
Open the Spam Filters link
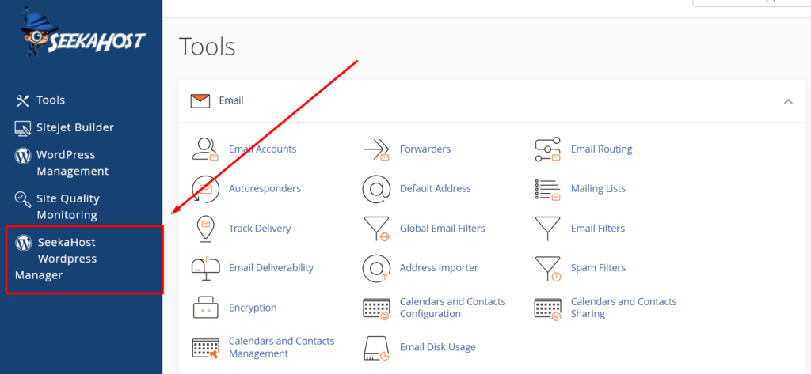(x=599, y=267)
